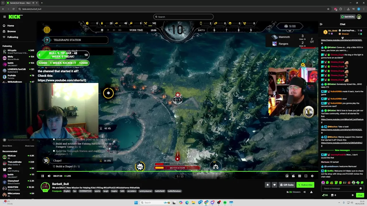Viewport: 367px width, 206px height.
Task: Click the green Chat send button
Action: (x=360, y=195)
